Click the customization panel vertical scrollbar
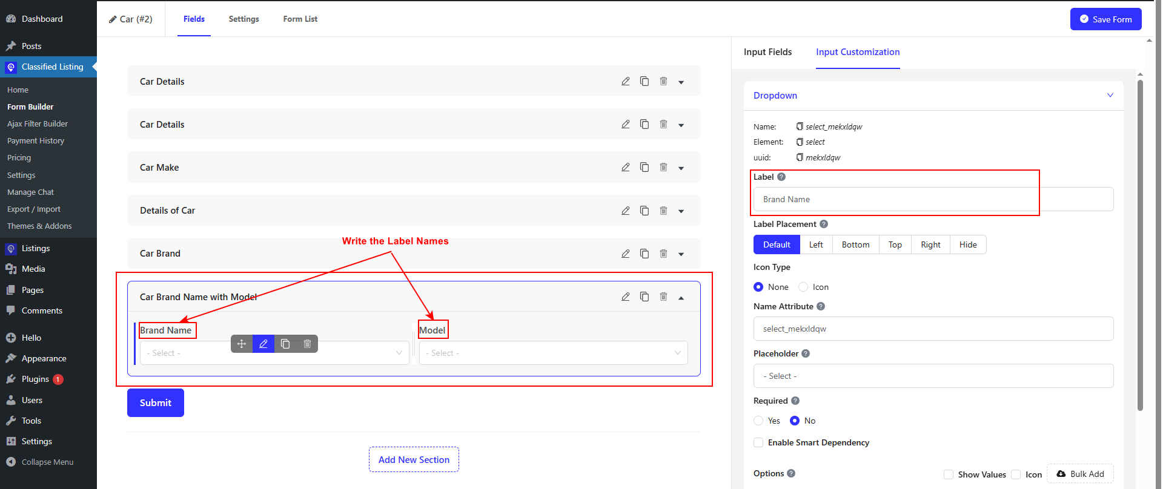The height and width of the screenshot is (489, 1163). click(x=1140, y=245)
